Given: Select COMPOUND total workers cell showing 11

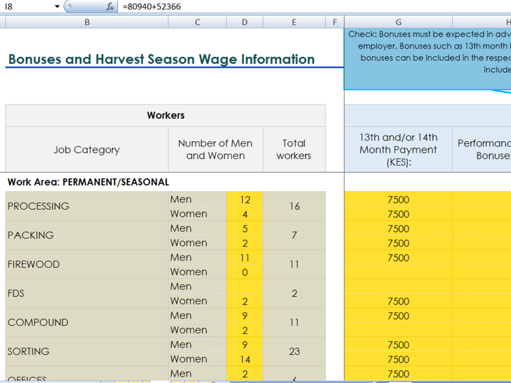Looking at the screenshot, I should 294,322.
